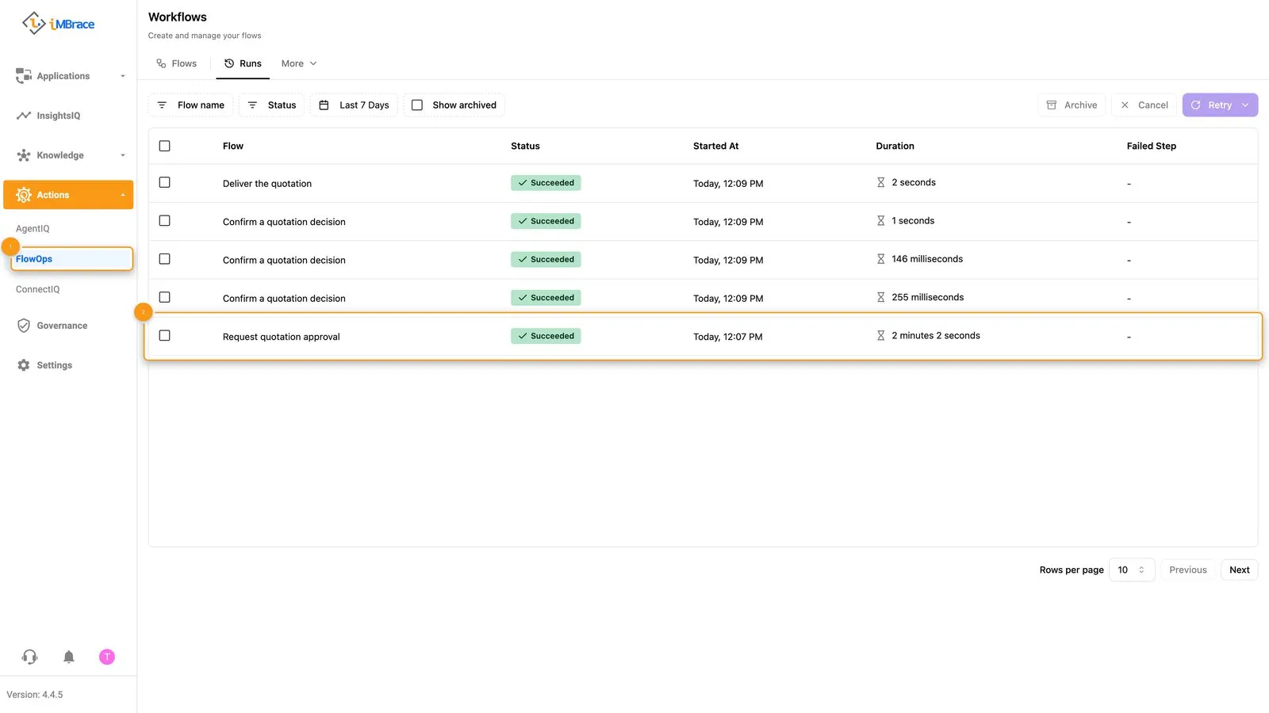Change rows per page selector
The width and height of the screenshot is (1269, 713).
1131,570
